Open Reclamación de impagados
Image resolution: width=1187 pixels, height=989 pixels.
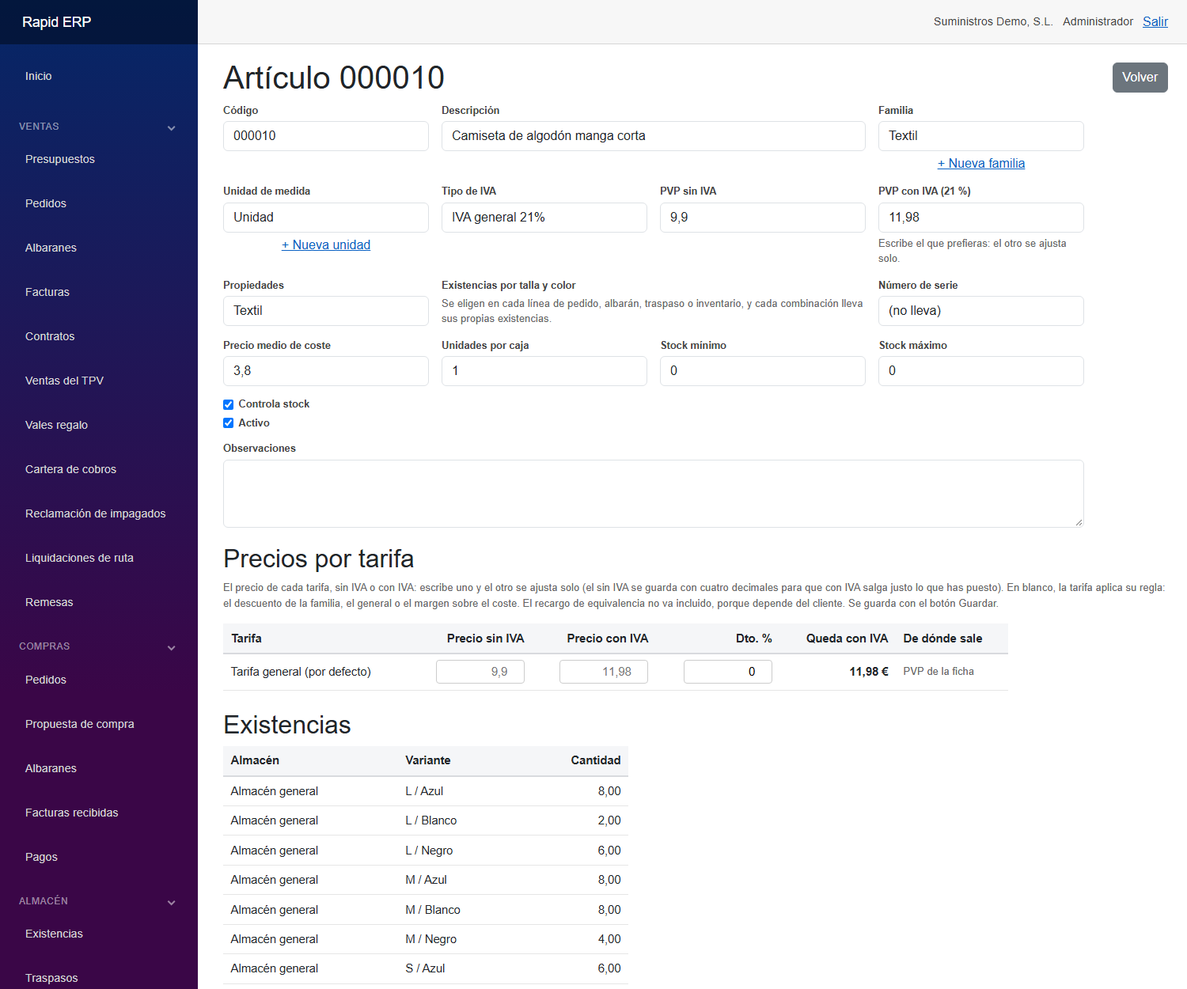[96, 513]
